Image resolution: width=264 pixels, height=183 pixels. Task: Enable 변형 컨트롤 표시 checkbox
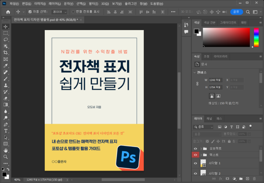click(x=72, y=12)
